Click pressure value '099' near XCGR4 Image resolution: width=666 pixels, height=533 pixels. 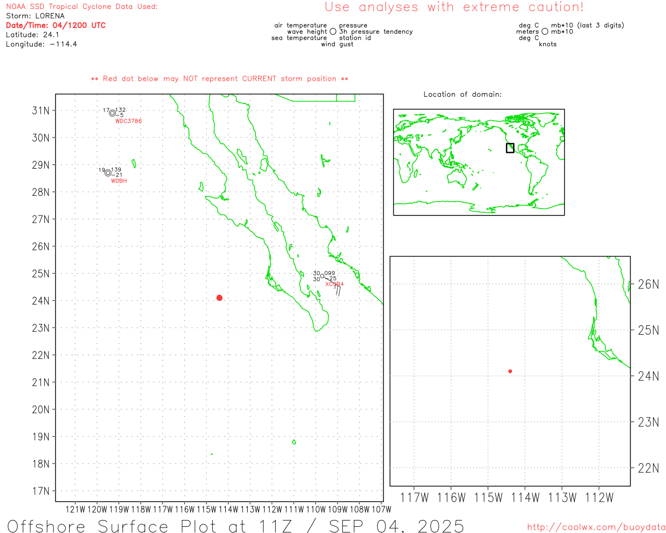pos(330,273)
